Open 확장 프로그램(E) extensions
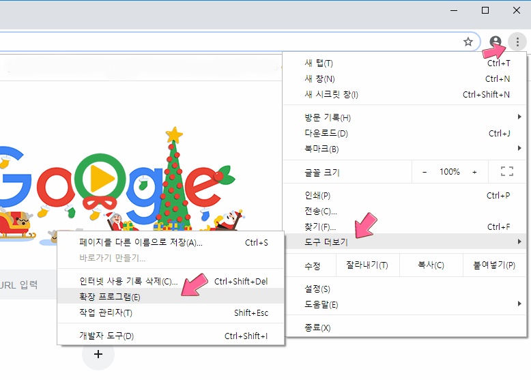Viewport: 531px width, 380px height. click(171, 296)
